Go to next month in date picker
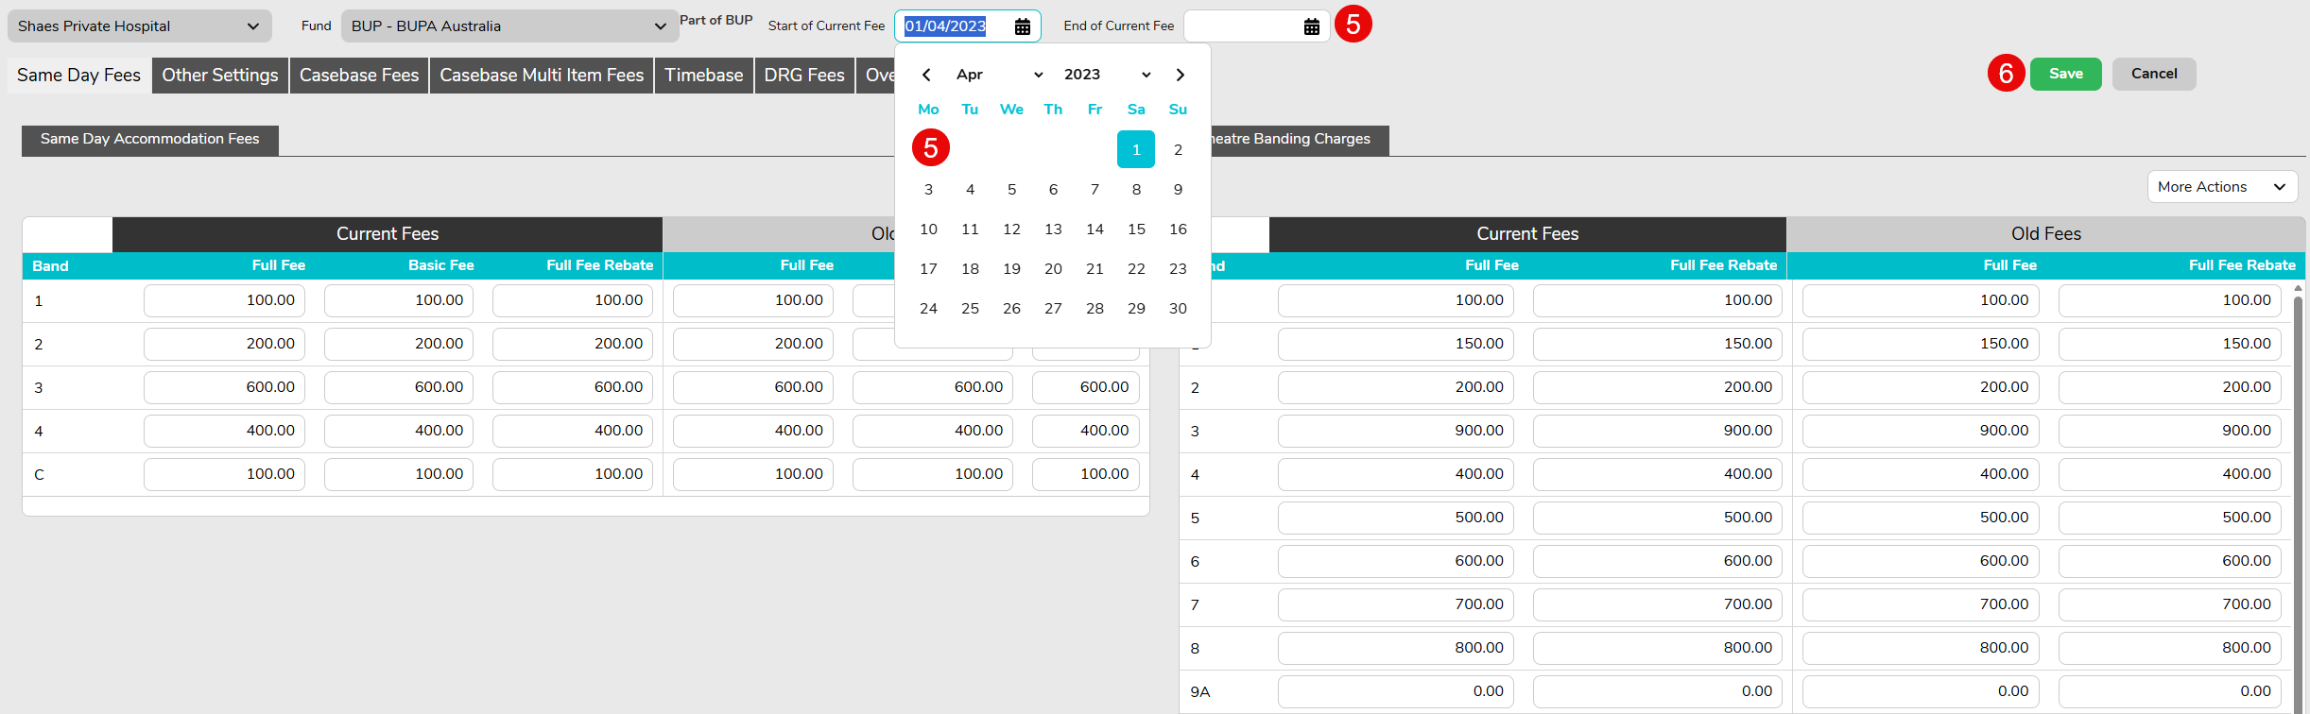 point(1180,75)
